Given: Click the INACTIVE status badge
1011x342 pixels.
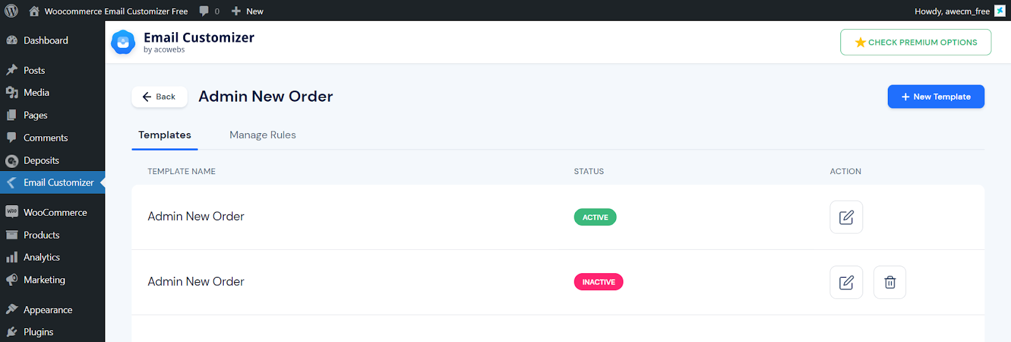Looking at the screenshot, I should tap(598, 282).
